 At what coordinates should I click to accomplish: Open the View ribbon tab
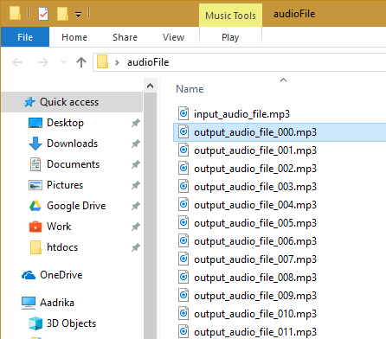[173, 37]
